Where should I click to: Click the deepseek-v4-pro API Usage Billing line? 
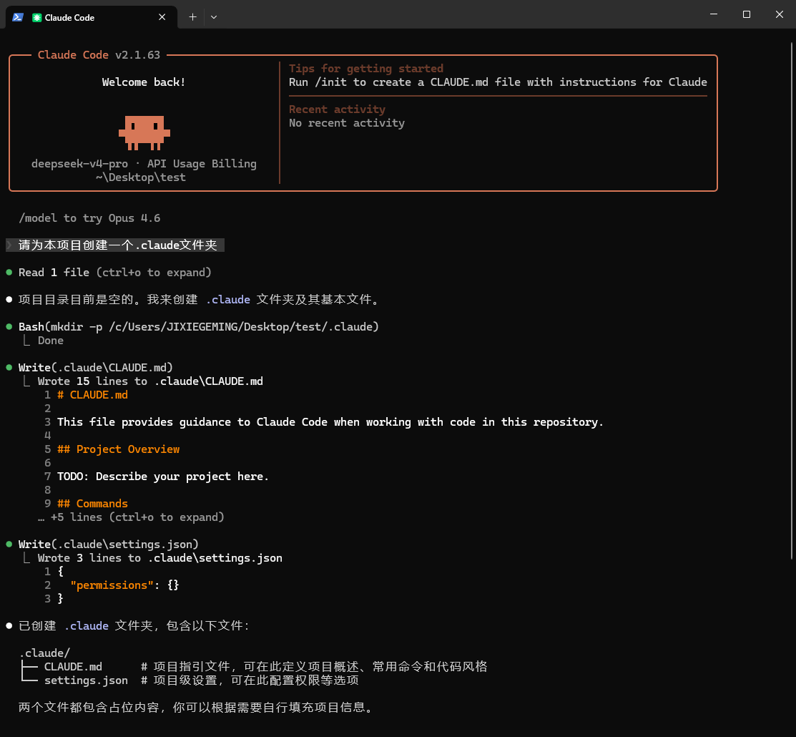pyautogui.click(x=144, y=164)
